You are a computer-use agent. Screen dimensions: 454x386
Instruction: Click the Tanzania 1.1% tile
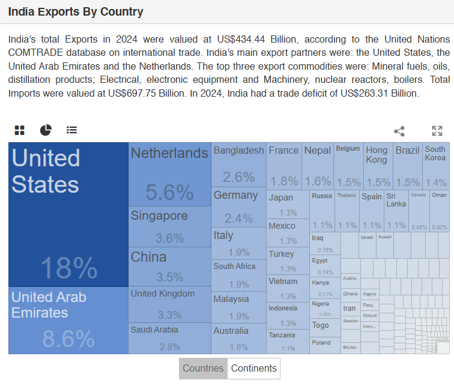pos(288,342)
